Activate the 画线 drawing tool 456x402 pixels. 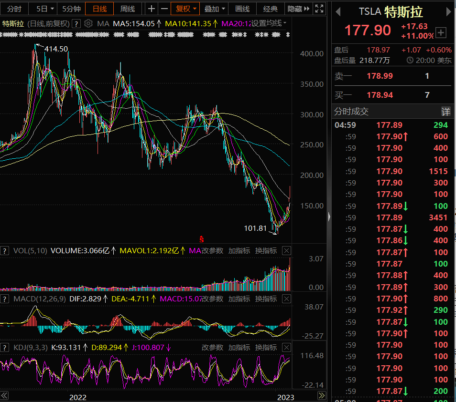tap(242, 9)
